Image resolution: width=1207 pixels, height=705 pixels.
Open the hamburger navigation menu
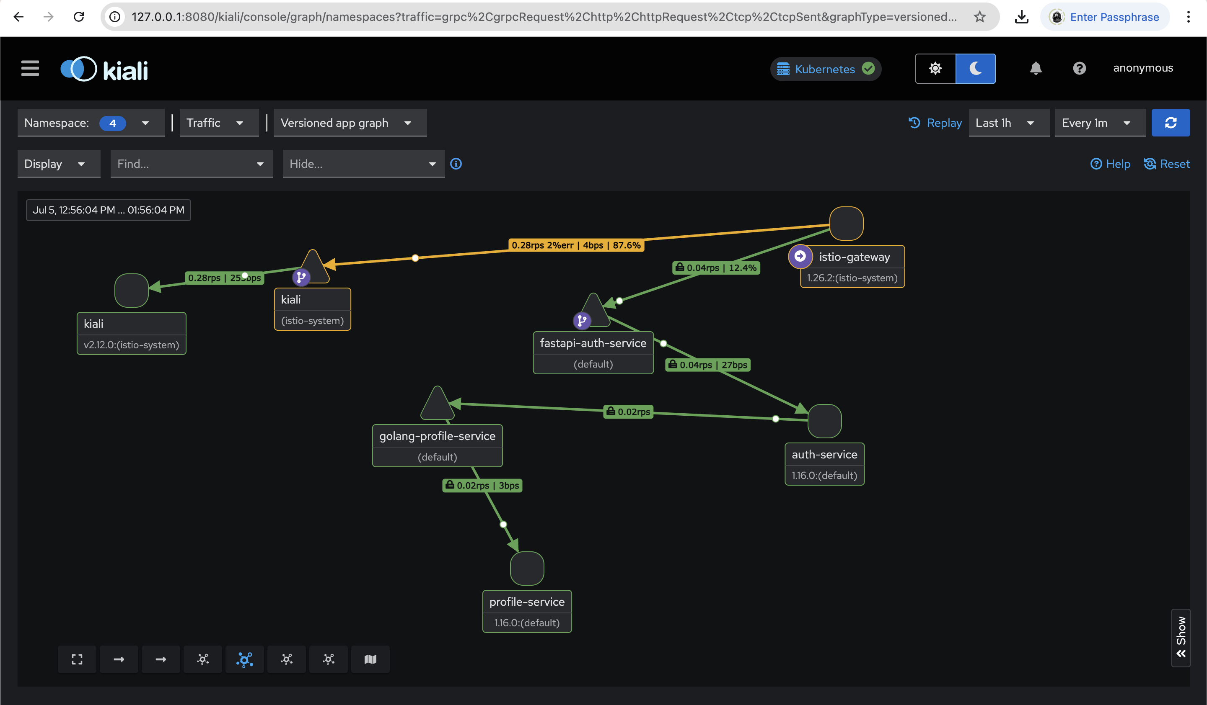point(30,68)
